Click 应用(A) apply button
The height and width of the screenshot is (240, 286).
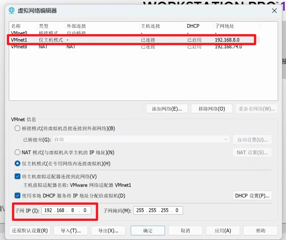click(x=223, y=231)
